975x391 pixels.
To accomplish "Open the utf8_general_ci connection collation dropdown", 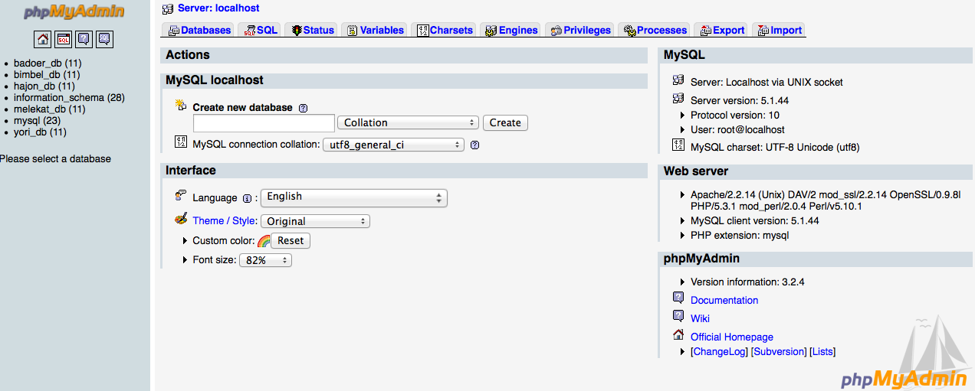I will click(x=393, y=145).
